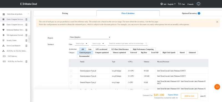Choose the Universal category

pos(133,53)
